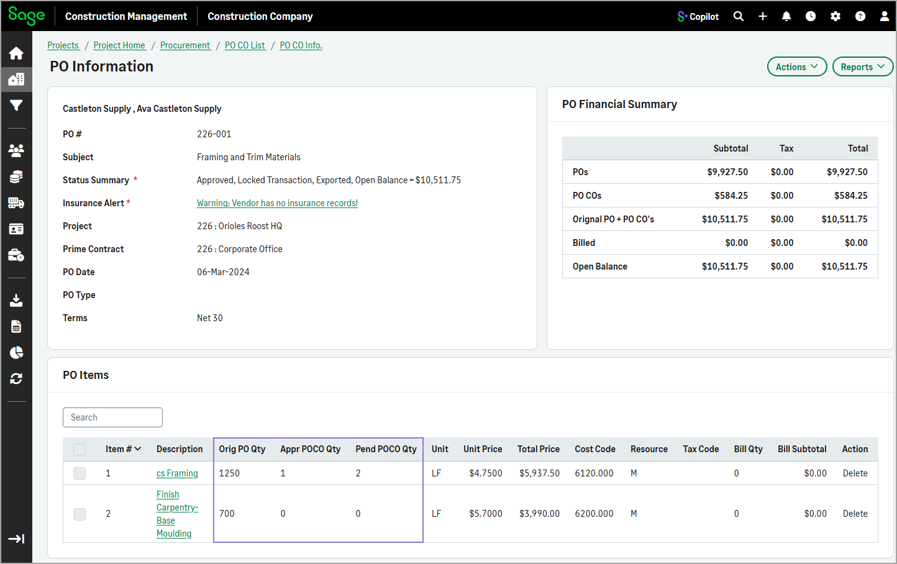Image resolution: width=897 pixels, height=564 pixels.
Task: Click the Pend POCO Qty column header
Action: pyautogui.click(x=386, y=449)
